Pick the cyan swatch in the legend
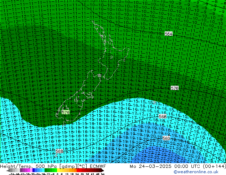226x175 pixels. pos(43,170)
